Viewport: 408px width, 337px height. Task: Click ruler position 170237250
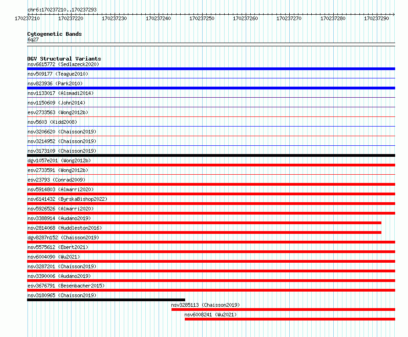click(202, 18)
